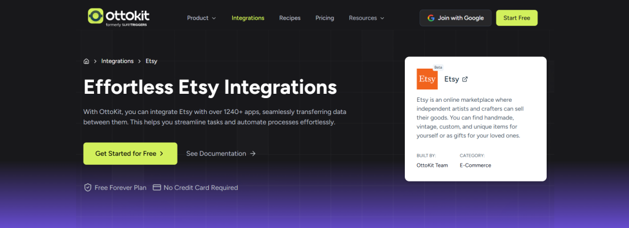Click the 'Etsy' title in the card
The height and width of the screenshot is (228, 629).
coord(451,79)
